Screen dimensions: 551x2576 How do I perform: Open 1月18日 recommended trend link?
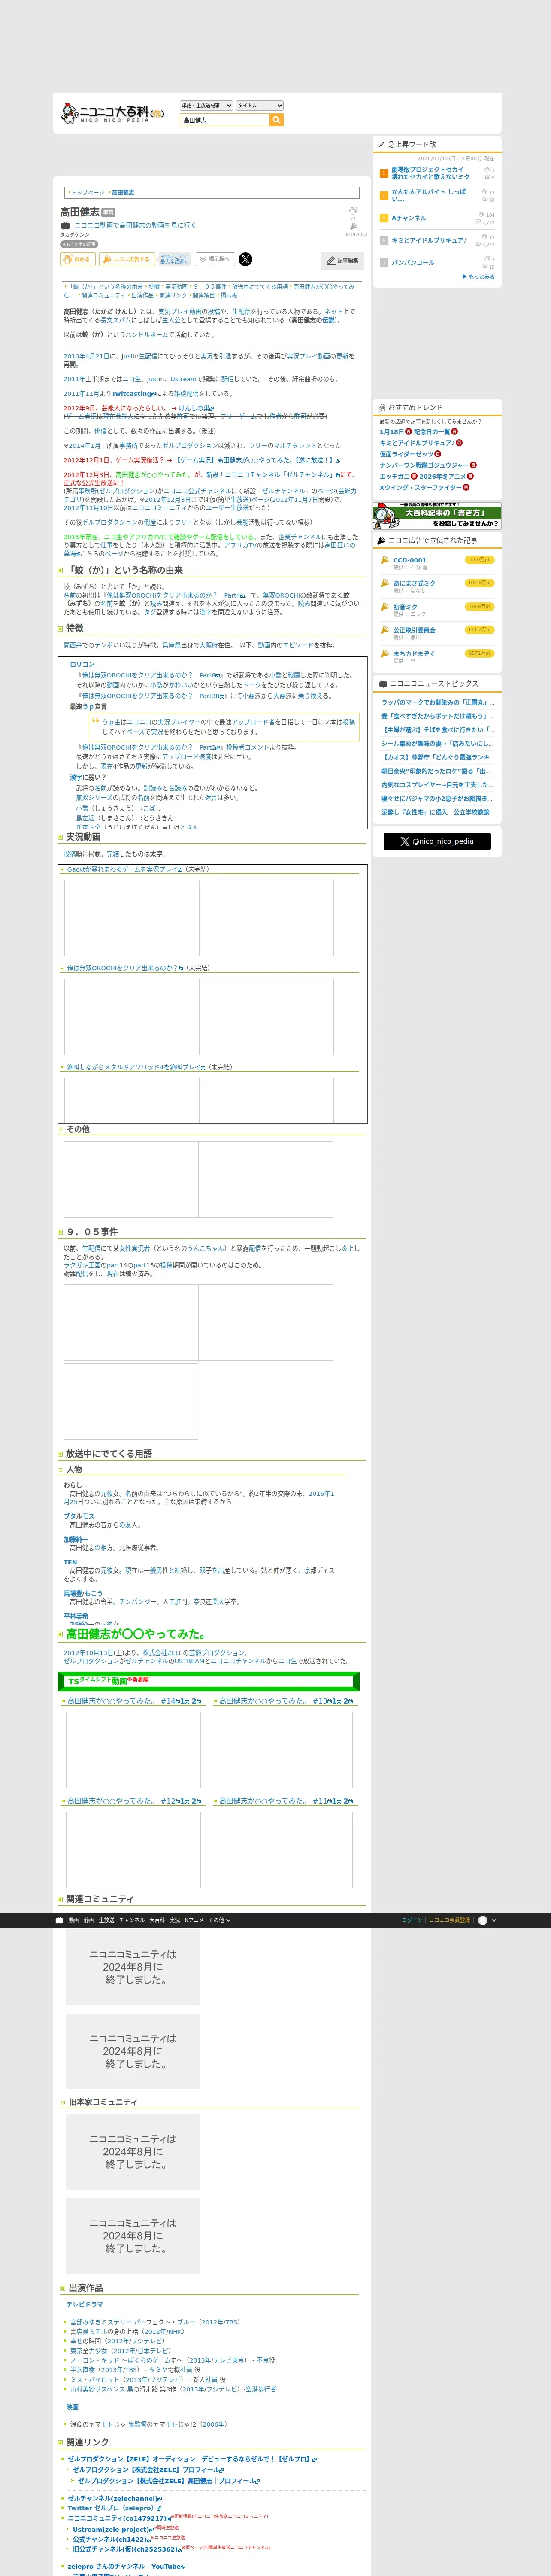click(x=391, y=432)
